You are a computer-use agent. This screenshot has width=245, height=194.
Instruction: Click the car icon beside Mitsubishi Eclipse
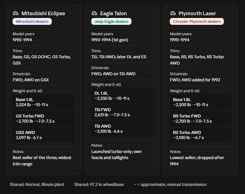(x=16, y=13)
